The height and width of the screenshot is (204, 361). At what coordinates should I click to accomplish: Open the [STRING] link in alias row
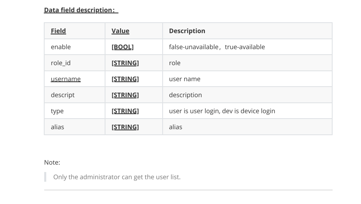(125, 127)
